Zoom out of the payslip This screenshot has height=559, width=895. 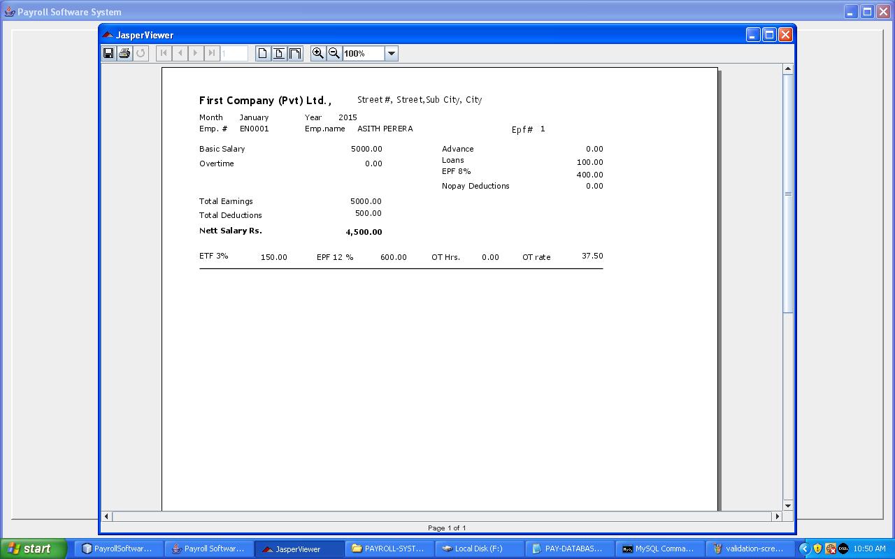click(334, 53)
